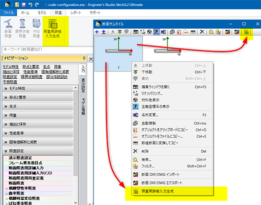Choose 下移動 in the context menu
This screenshot has width=261, height=205.
(172, 72)
